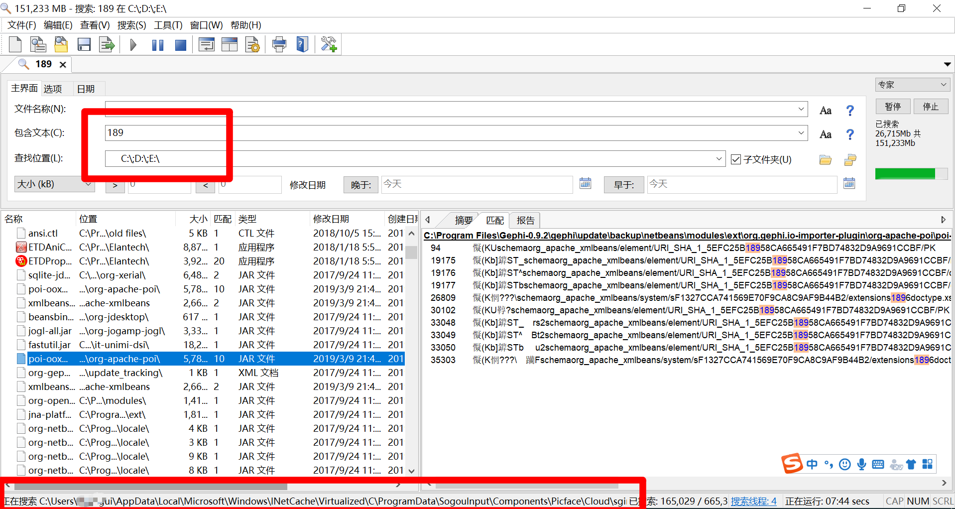This screenshot has width=955, height=509.
Task: Open the 专家 mode dropdown
Action: pyautogui.click(x=912, y=85)
